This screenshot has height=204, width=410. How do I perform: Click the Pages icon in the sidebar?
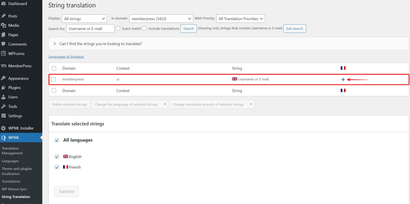pyautogui.click(x=4, y=35)
